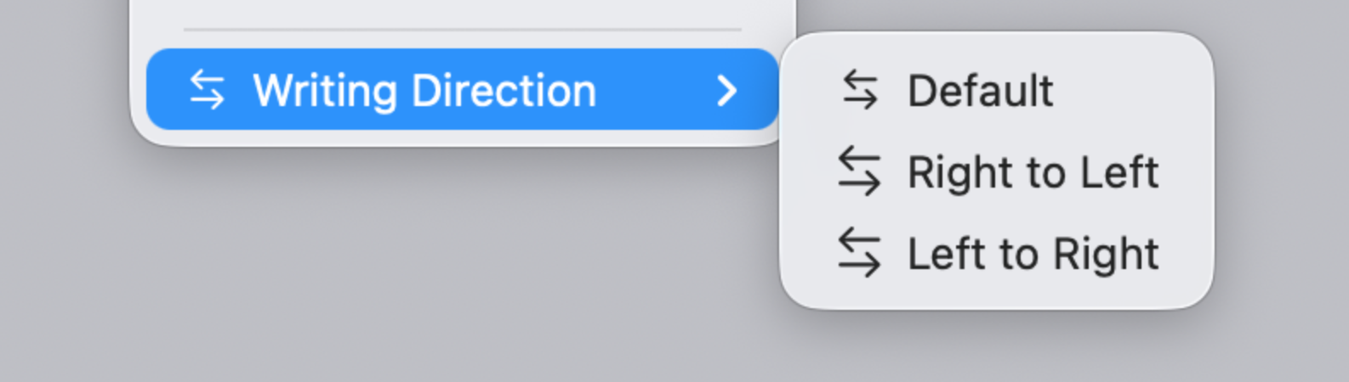
Task: Click the arrows icon beside Left to Right
Action: coord(859,252)
